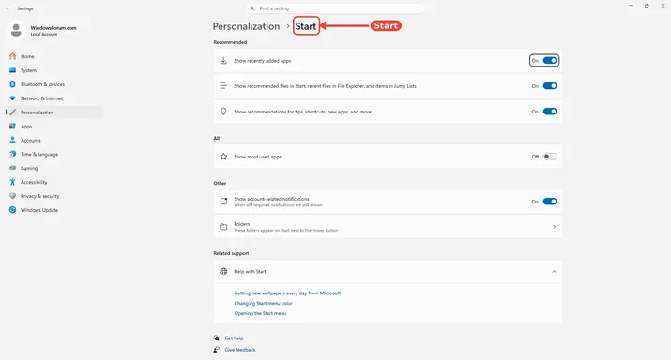Image resolution: width=671 pixels, height=360 pixels.
Task: Click the Accessibility figure icon
Action: (12, 182)
